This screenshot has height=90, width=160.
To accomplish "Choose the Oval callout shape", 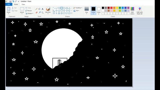I will coord(67,13).
